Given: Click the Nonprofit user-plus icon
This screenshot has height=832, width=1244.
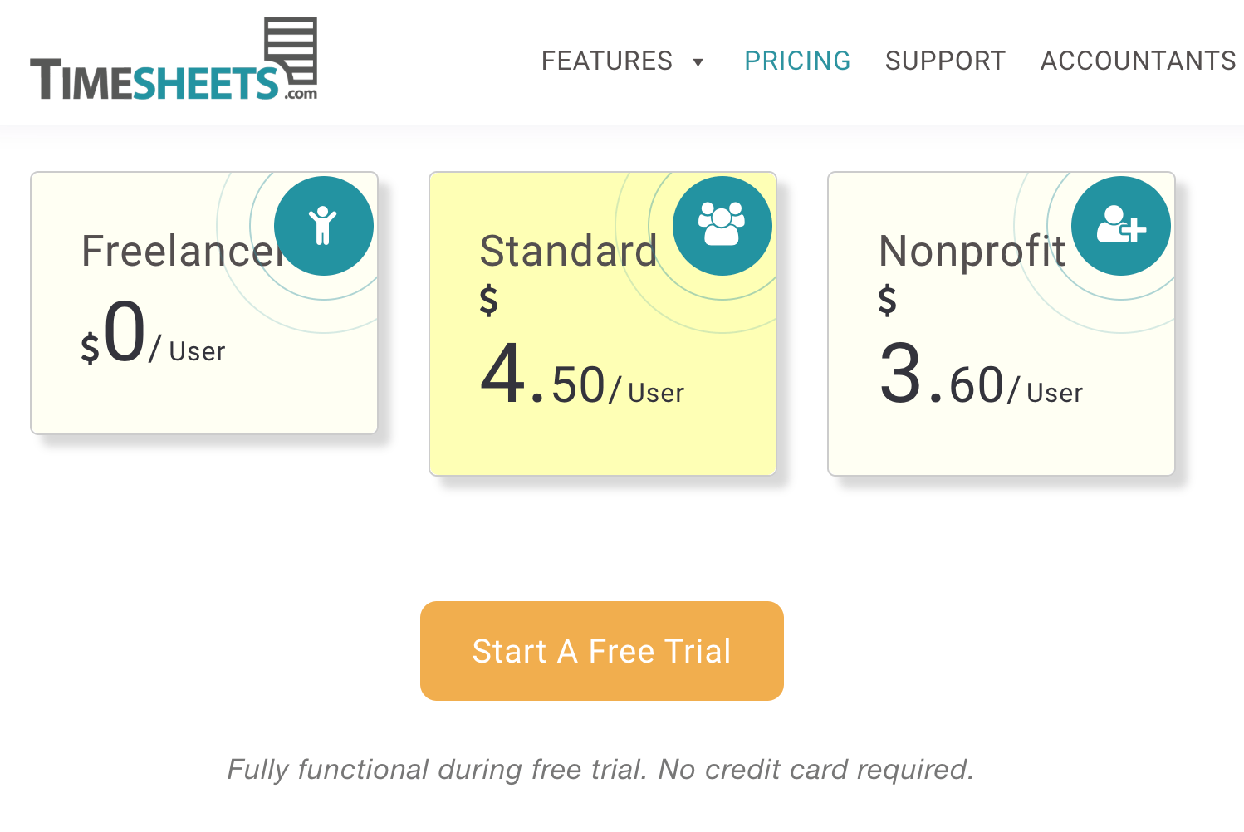Looking at the screenshot, I should 1121,226.
